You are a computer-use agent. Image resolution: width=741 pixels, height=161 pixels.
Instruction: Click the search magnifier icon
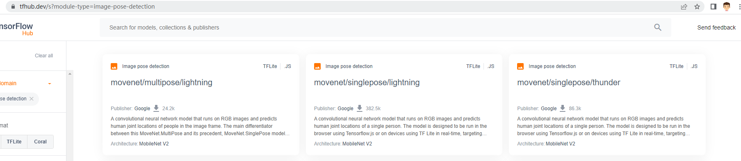(x=658, y=27)
